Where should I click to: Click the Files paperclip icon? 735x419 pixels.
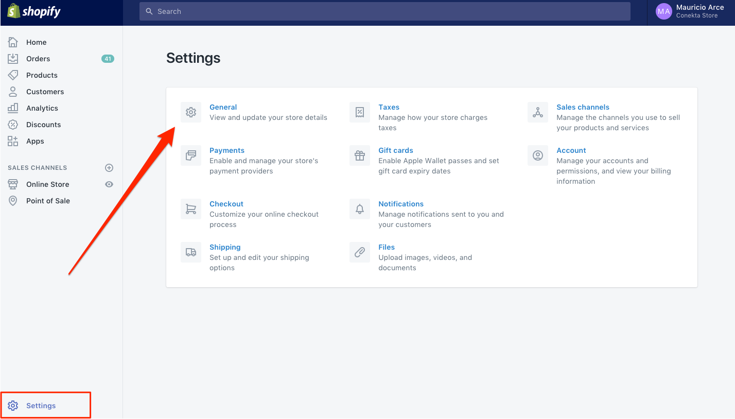(360, 252)
